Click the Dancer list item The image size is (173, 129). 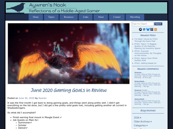click(x=23, y=128)
